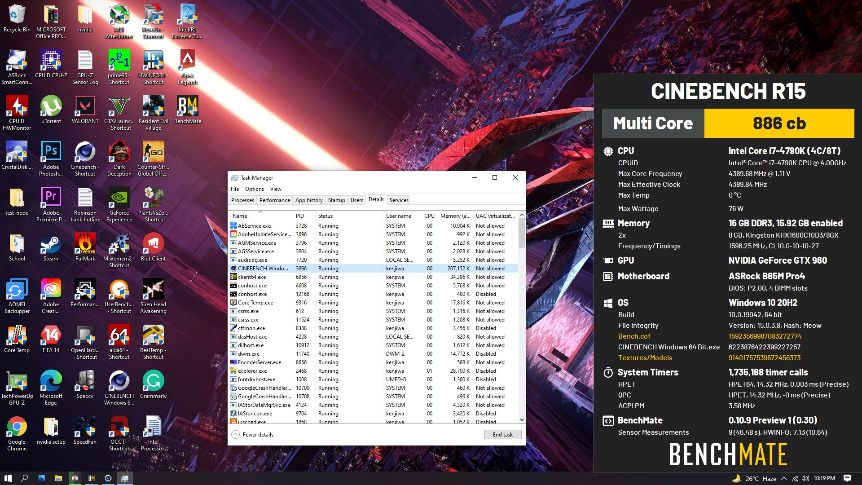Open the Windows Start menu
The image size is (862, 485).
click(x=8, y=478)
